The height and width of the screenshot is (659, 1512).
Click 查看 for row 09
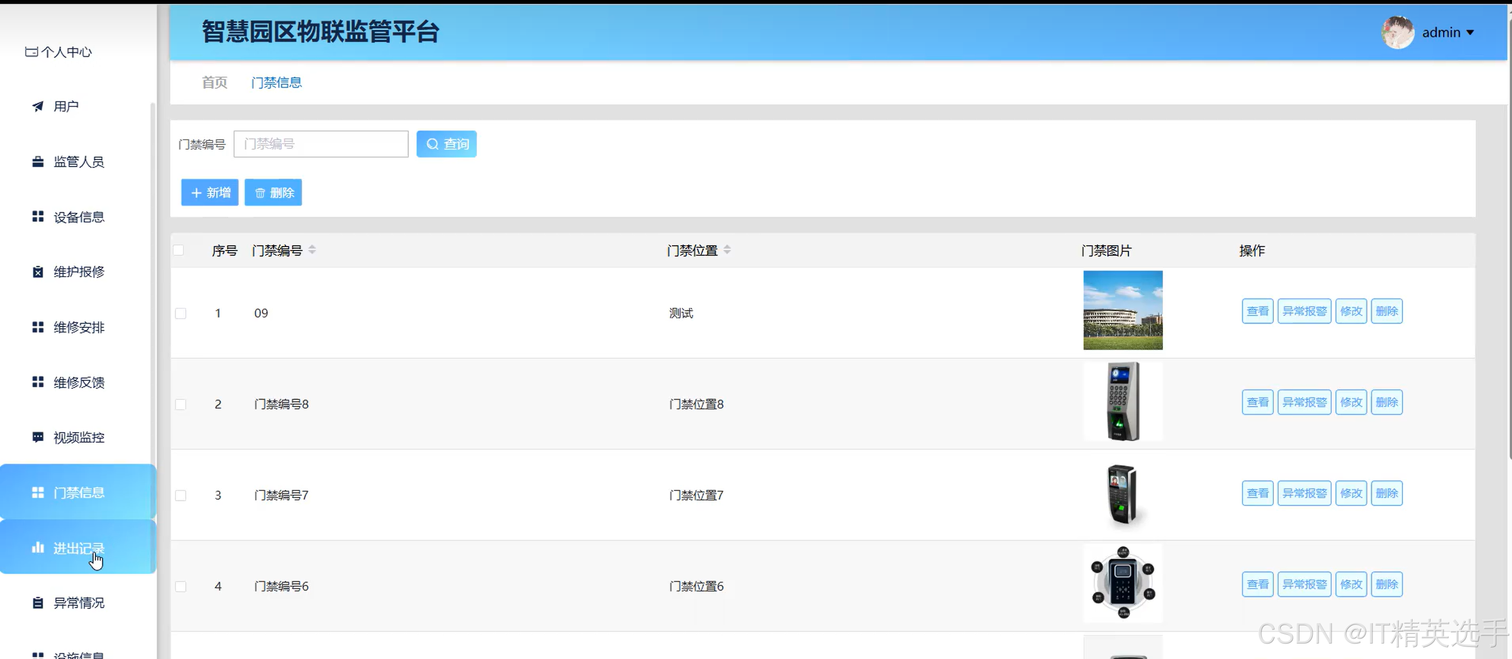tap(1257, 311)
